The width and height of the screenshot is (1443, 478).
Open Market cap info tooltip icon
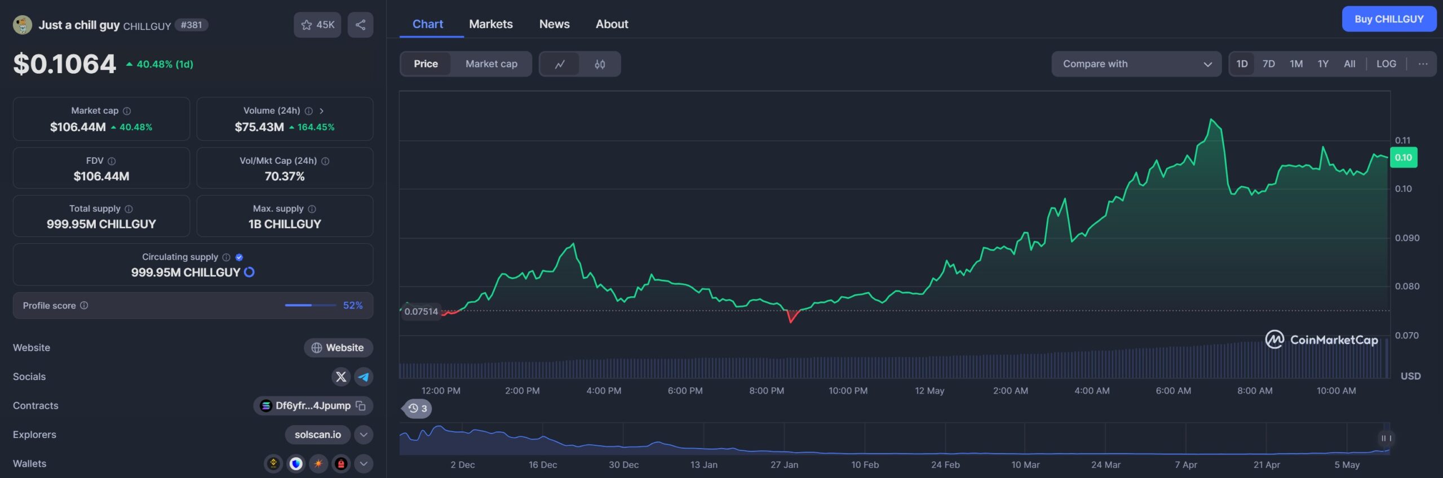click(x=127, y=111)
